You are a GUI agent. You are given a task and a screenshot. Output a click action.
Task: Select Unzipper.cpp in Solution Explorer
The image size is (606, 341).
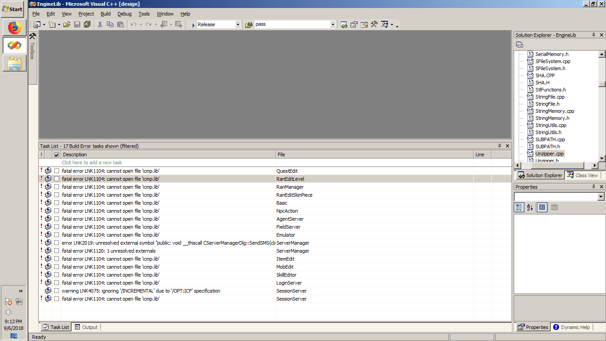coord(549,154)
